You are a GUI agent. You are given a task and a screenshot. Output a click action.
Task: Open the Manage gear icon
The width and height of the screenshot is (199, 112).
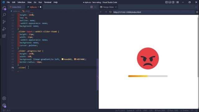tap(4, 105)
